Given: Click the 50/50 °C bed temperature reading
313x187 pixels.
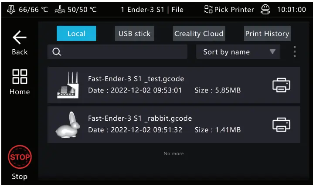Looking at the screenshot, I should (82, 10).
